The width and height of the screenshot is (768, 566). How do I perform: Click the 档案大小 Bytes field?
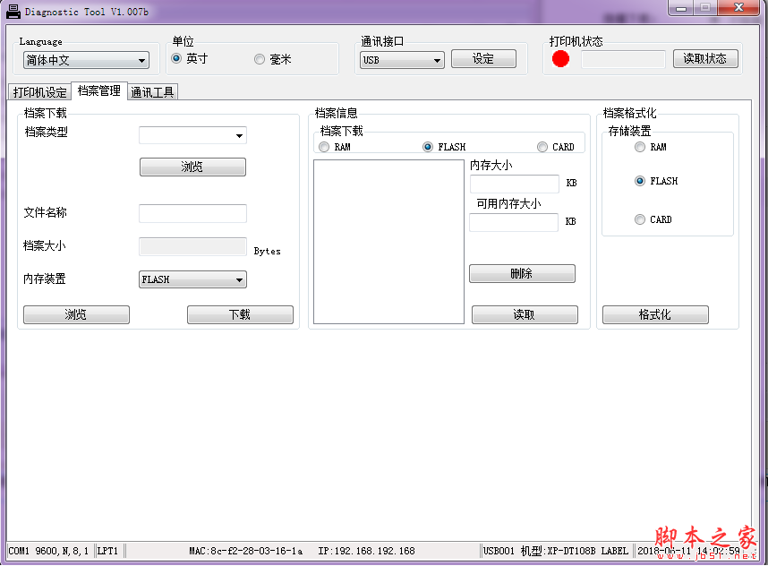192,246
